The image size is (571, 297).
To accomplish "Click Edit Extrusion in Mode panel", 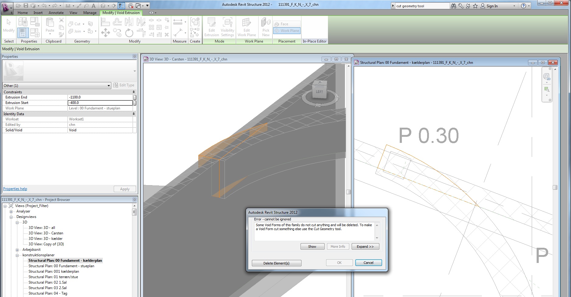I will tap(212, 27).
